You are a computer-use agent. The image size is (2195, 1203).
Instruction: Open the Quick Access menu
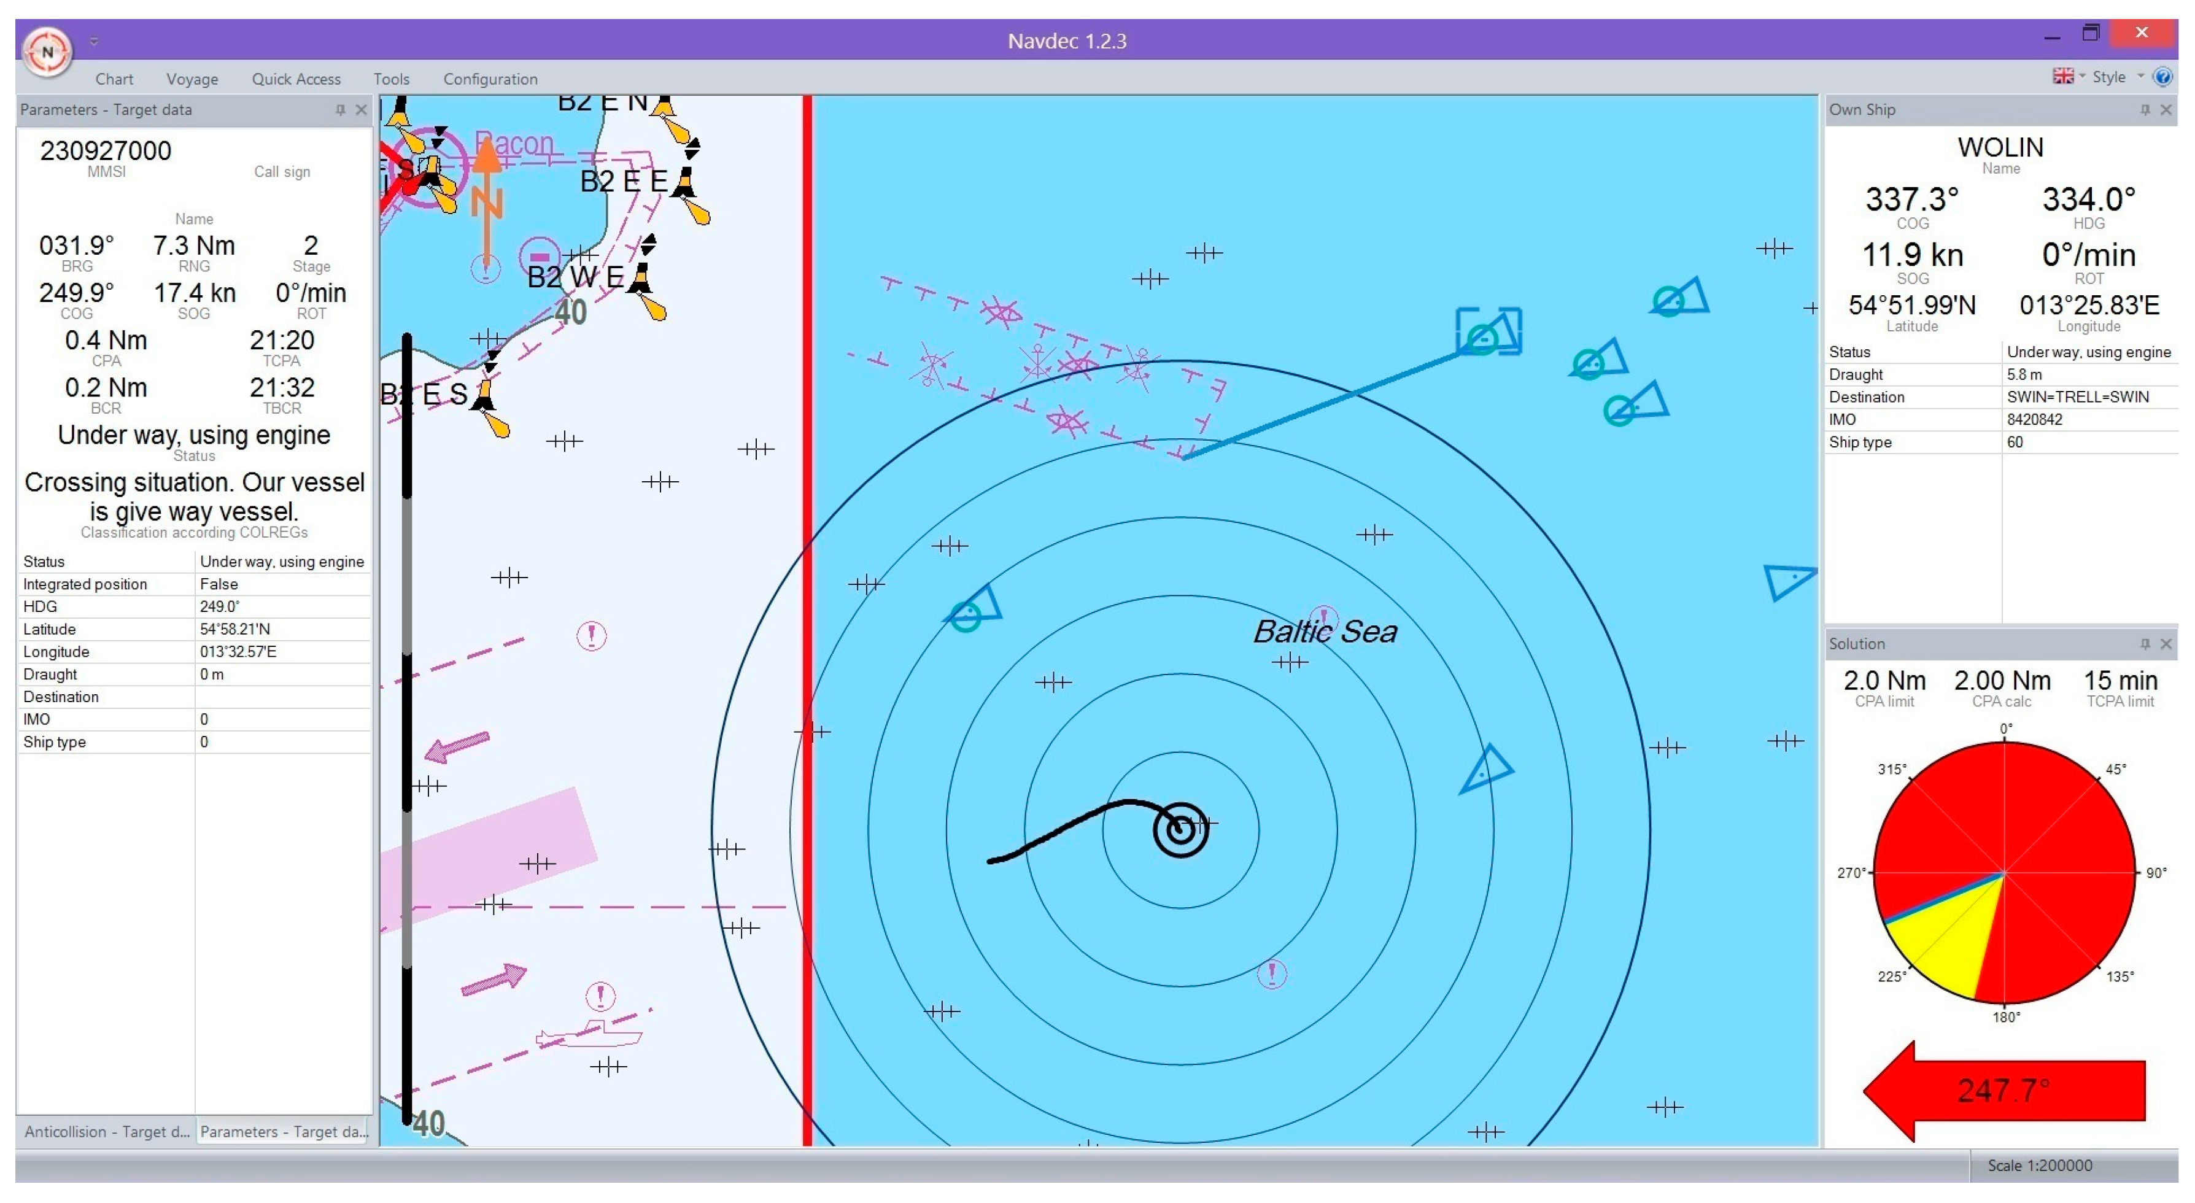(296, 79)
